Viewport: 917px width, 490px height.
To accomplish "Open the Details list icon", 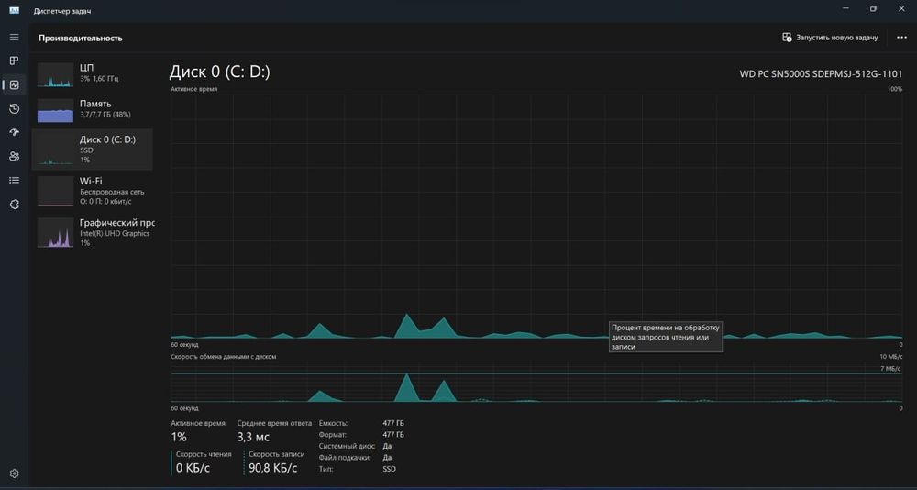I will 15,181.
